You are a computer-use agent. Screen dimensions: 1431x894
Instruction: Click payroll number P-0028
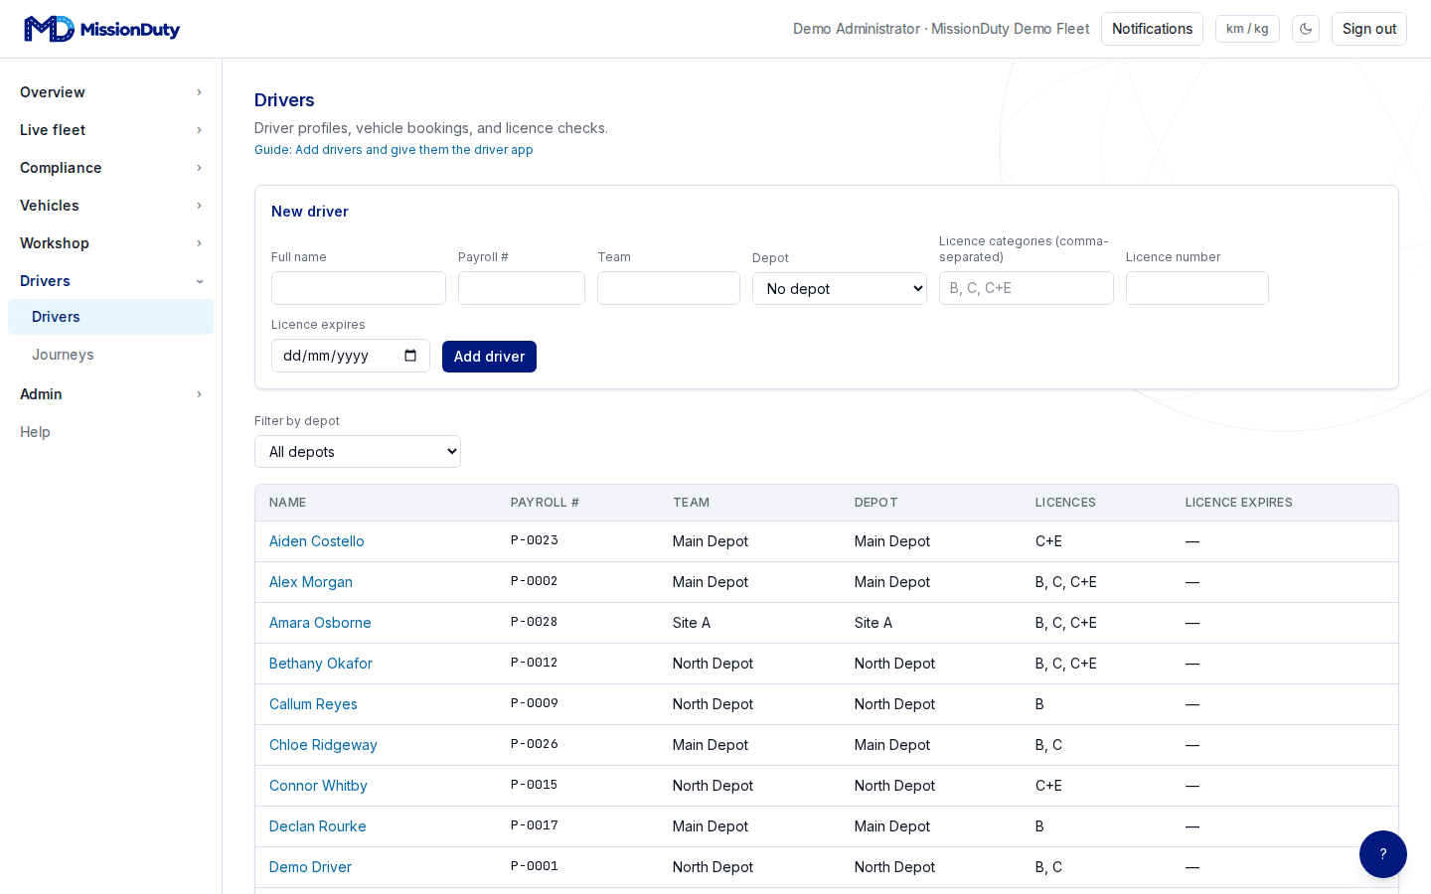coord(535,622)
